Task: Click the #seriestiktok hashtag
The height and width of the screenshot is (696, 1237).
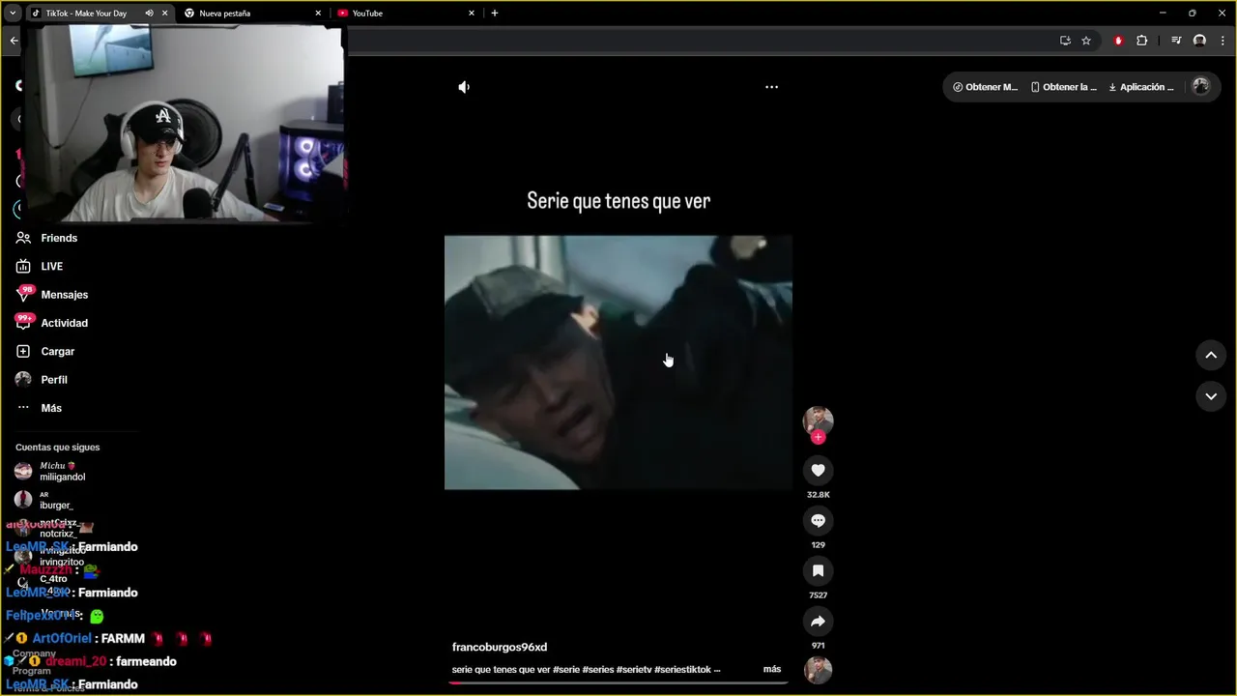Action: (682, 669)
